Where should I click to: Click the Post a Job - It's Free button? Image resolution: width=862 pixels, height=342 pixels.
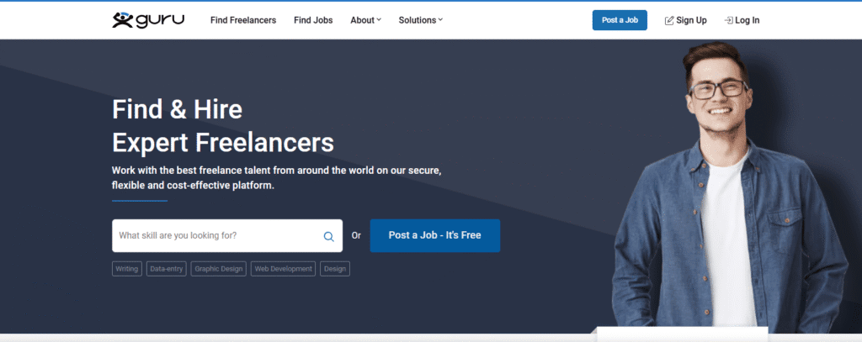pyautogui.click(x=434, y=235)
